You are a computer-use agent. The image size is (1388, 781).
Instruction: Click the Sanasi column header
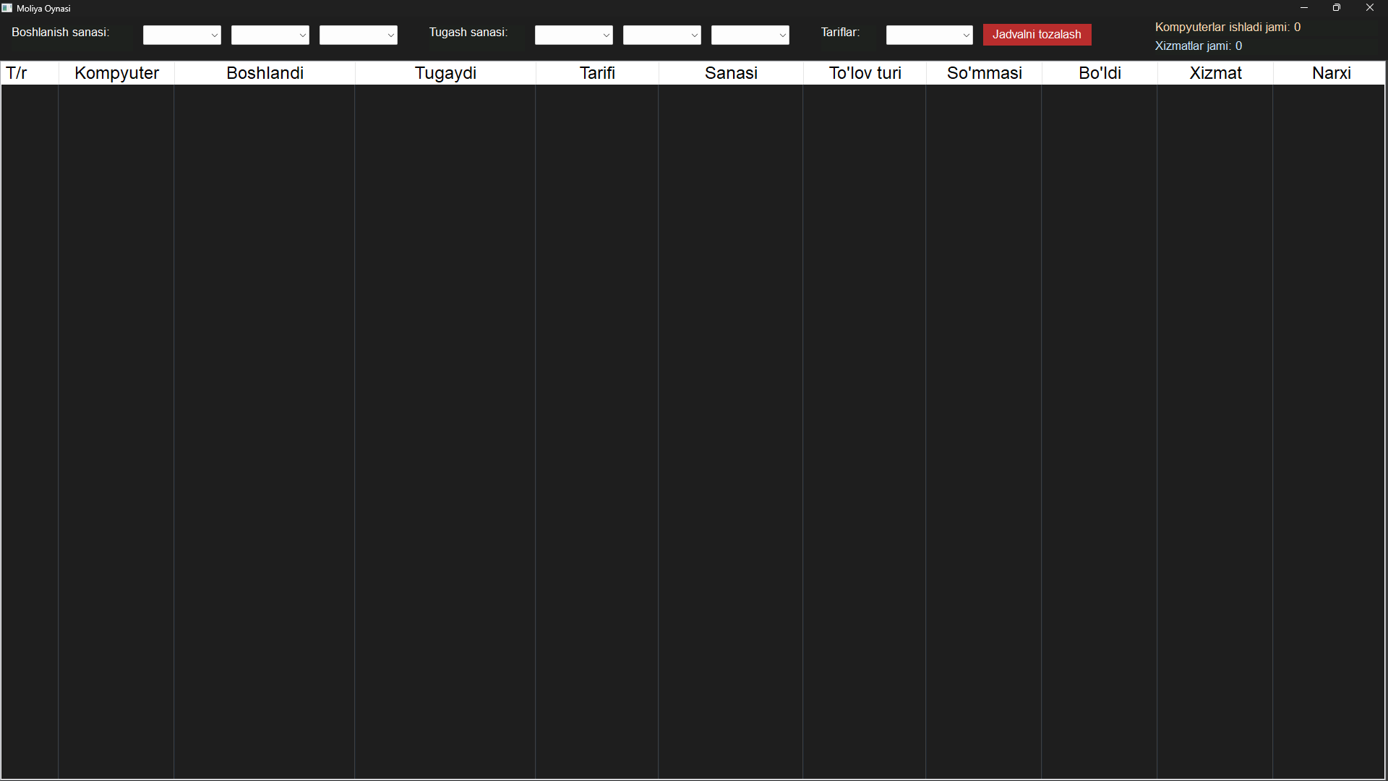tap(731, 73)
